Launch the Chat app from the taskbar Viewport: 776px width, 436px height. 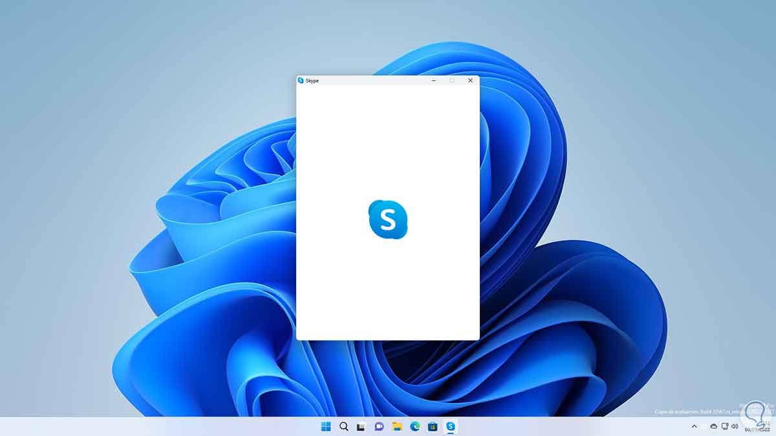pos(379,426)
